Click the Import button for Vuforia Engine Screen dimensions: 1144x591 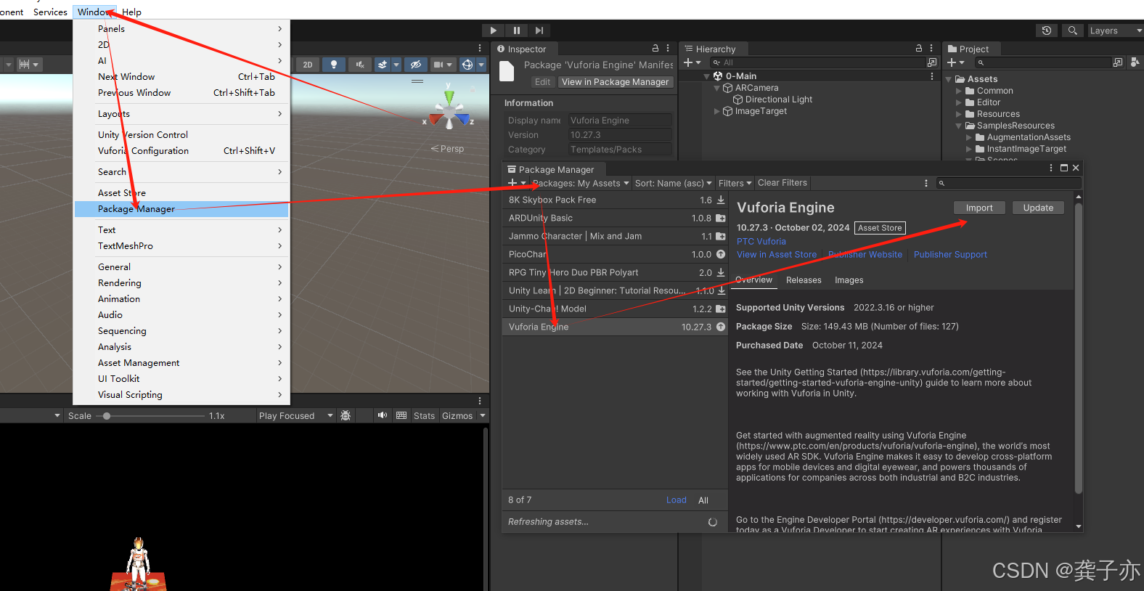click(979, 208)
